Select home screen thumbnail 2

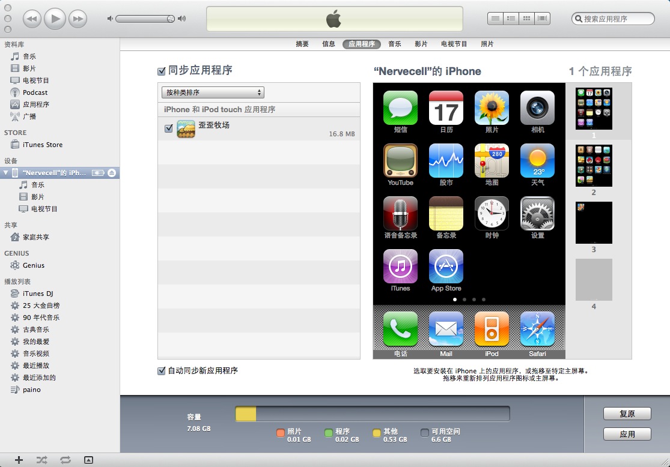[594, 166]
